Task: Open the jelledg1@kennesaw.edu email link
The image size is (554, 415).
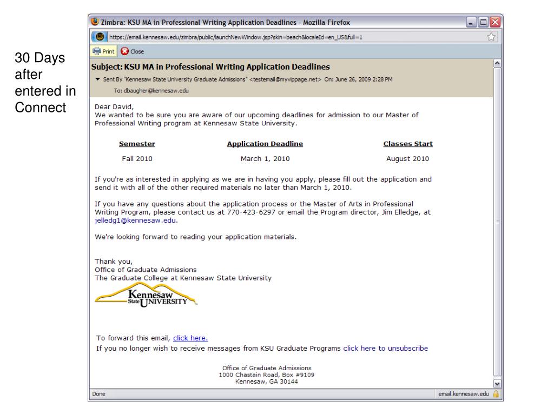Action: 135,220
